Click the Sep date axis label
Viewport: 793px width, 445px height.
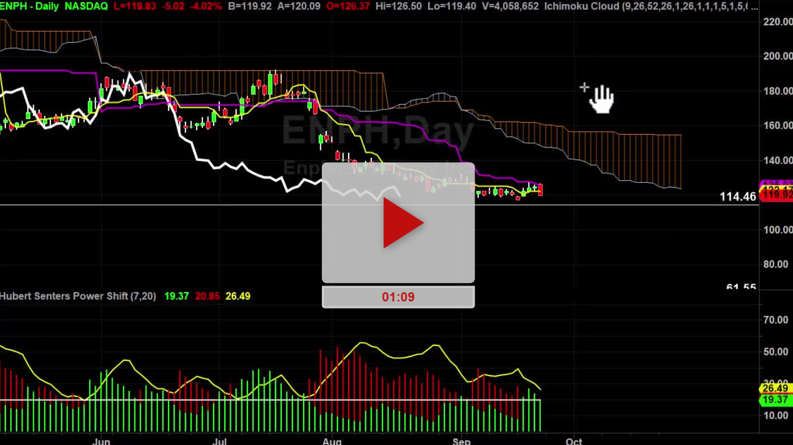point(461,441)
